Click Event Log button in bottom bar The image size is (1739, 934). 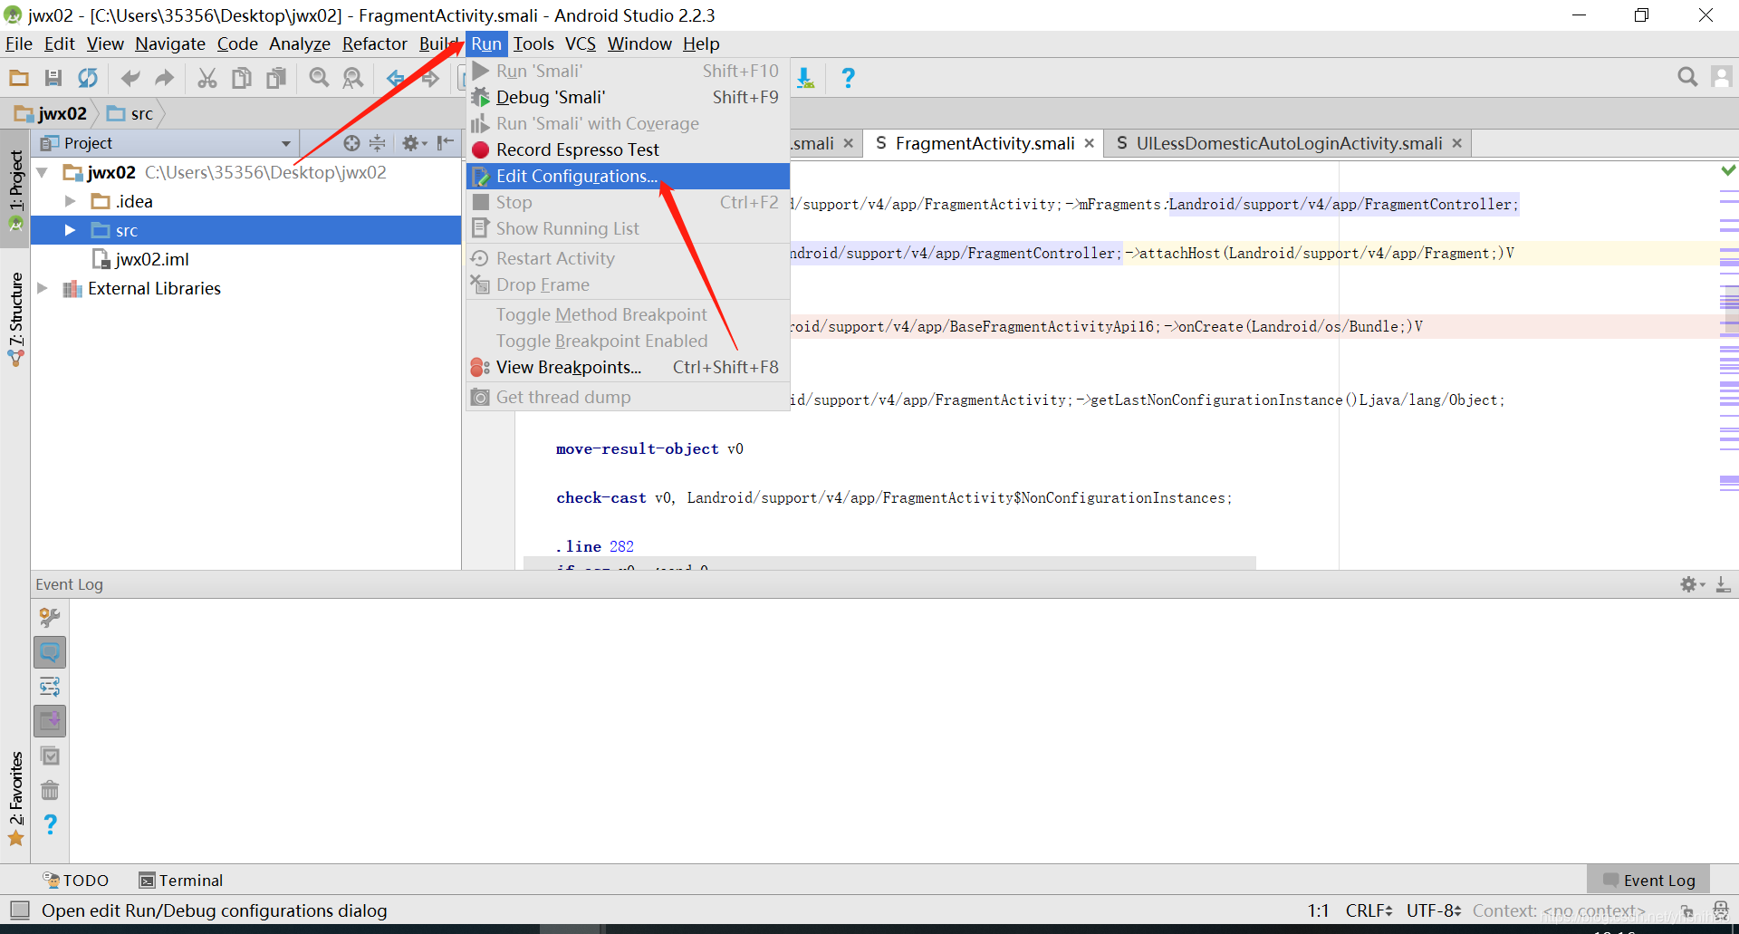tap(1648, 881)
